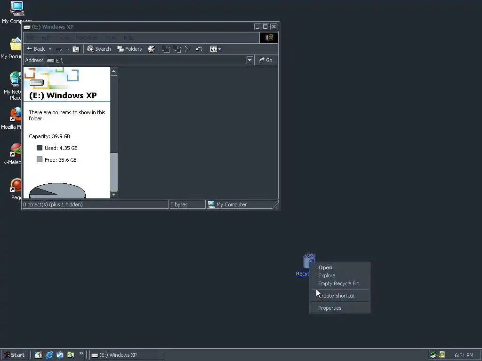The width and height of the screenshot is (482, 361).
Task: Click the drive icon in the address bar
Action: tap(51, 61)
